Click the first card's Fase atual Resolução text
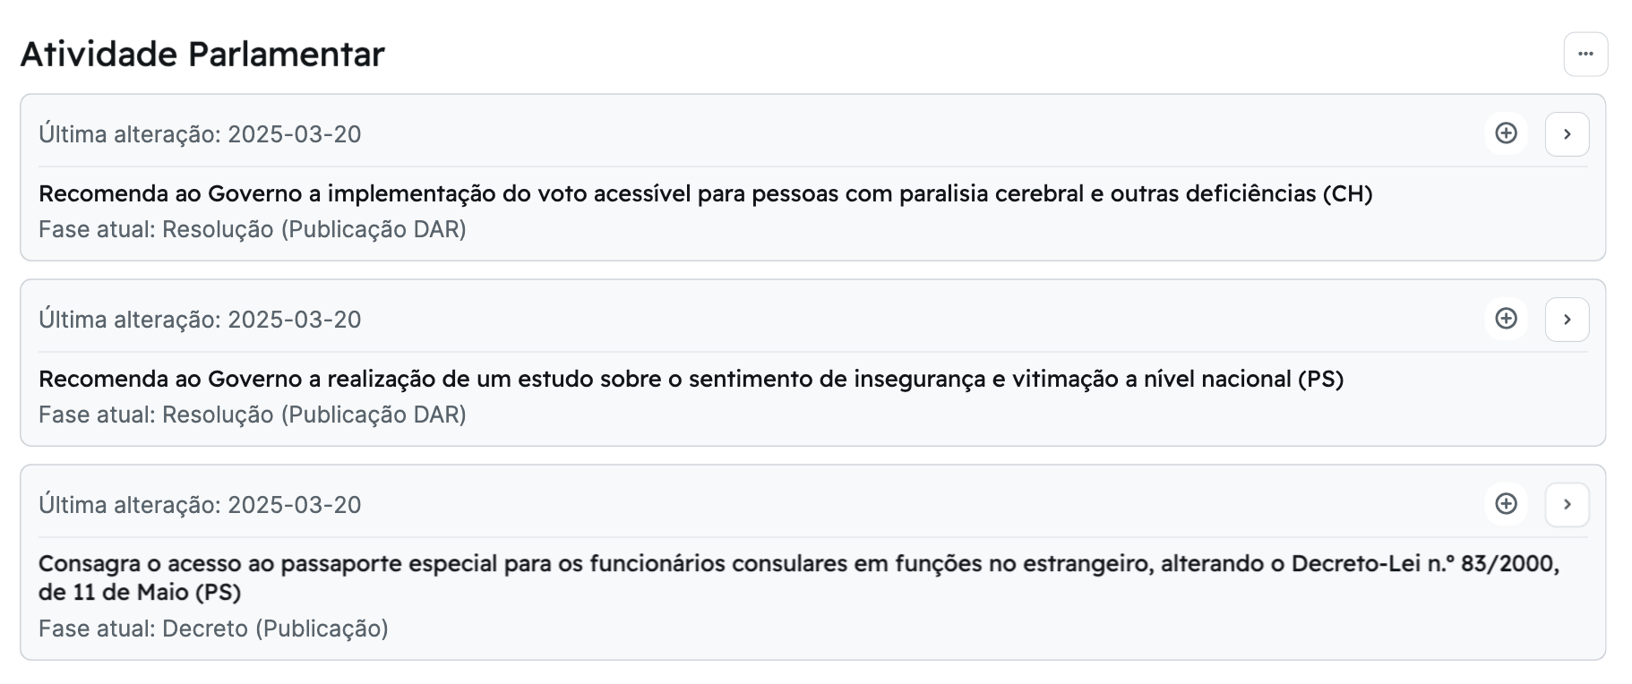This screenshot has width=1632, height=684. click(253, 230)
